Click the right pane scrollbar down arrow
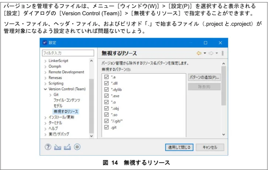 tap(223, 135)
